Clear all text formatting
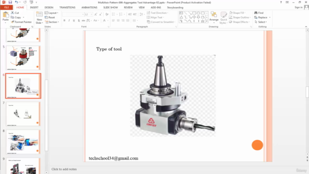The image size is (309, 174). click(107, 14)
